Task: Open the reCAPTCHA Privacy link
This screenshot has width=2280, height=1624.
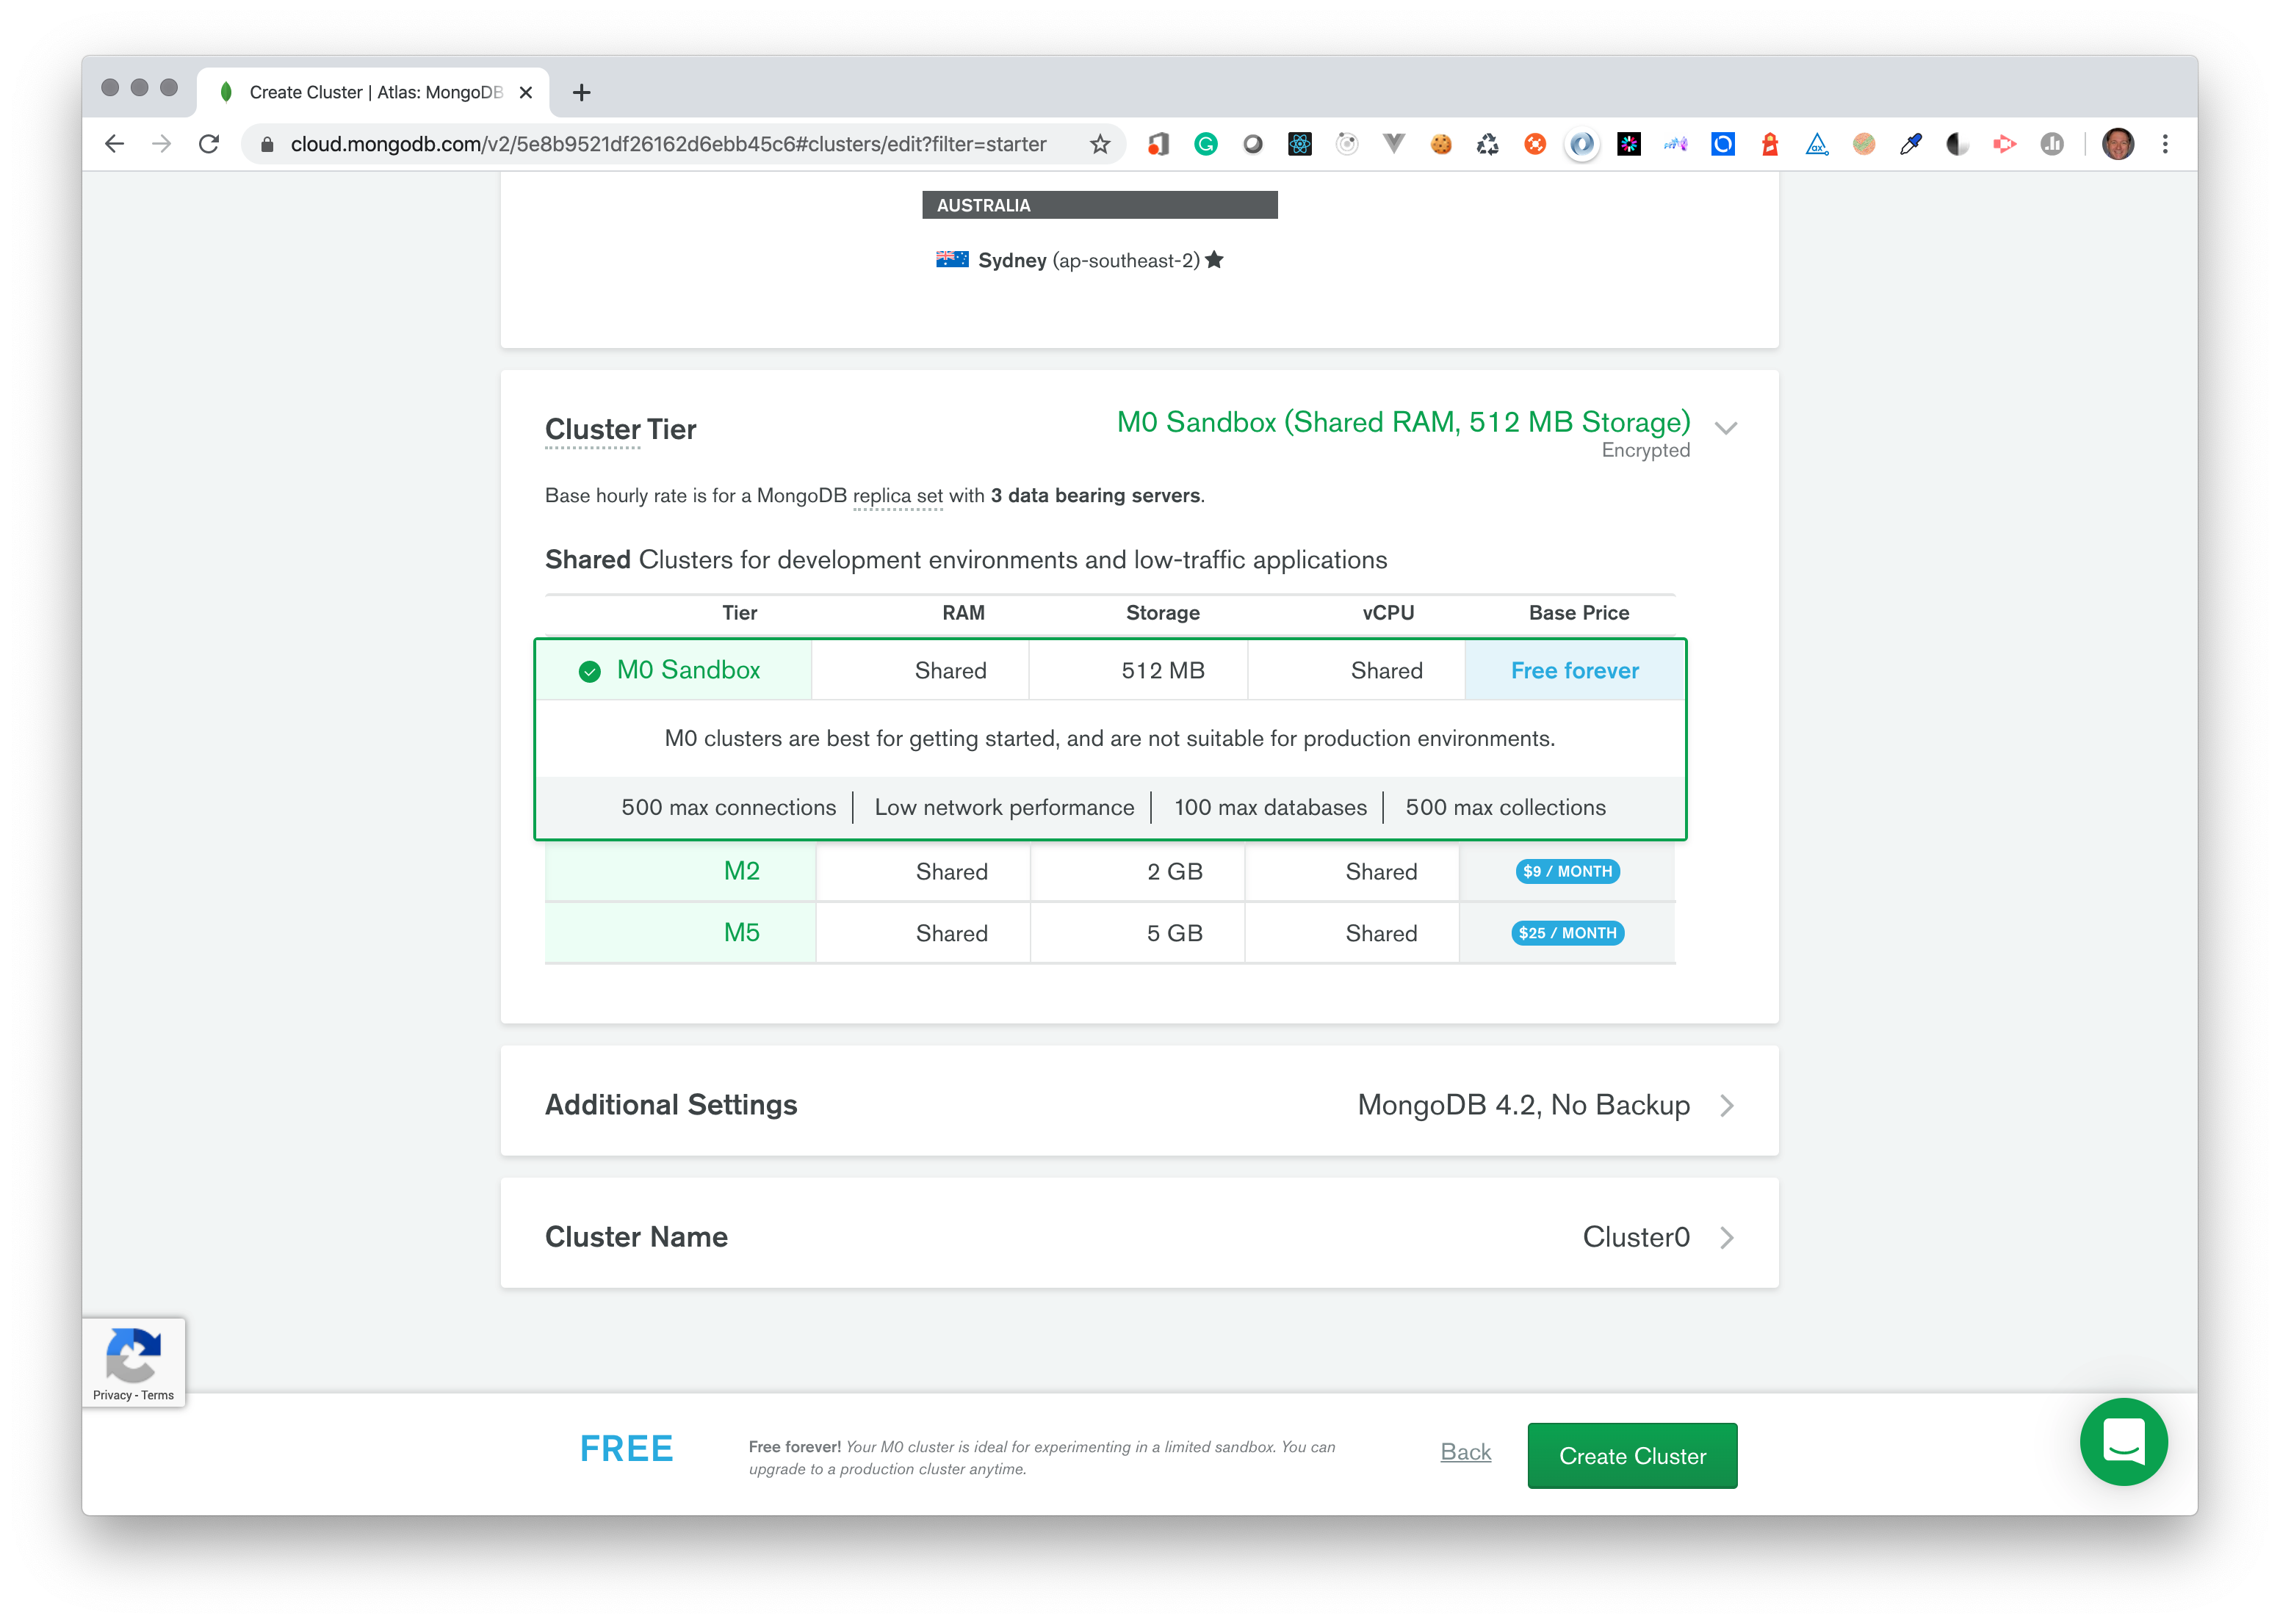Action: pos(112,1395)
